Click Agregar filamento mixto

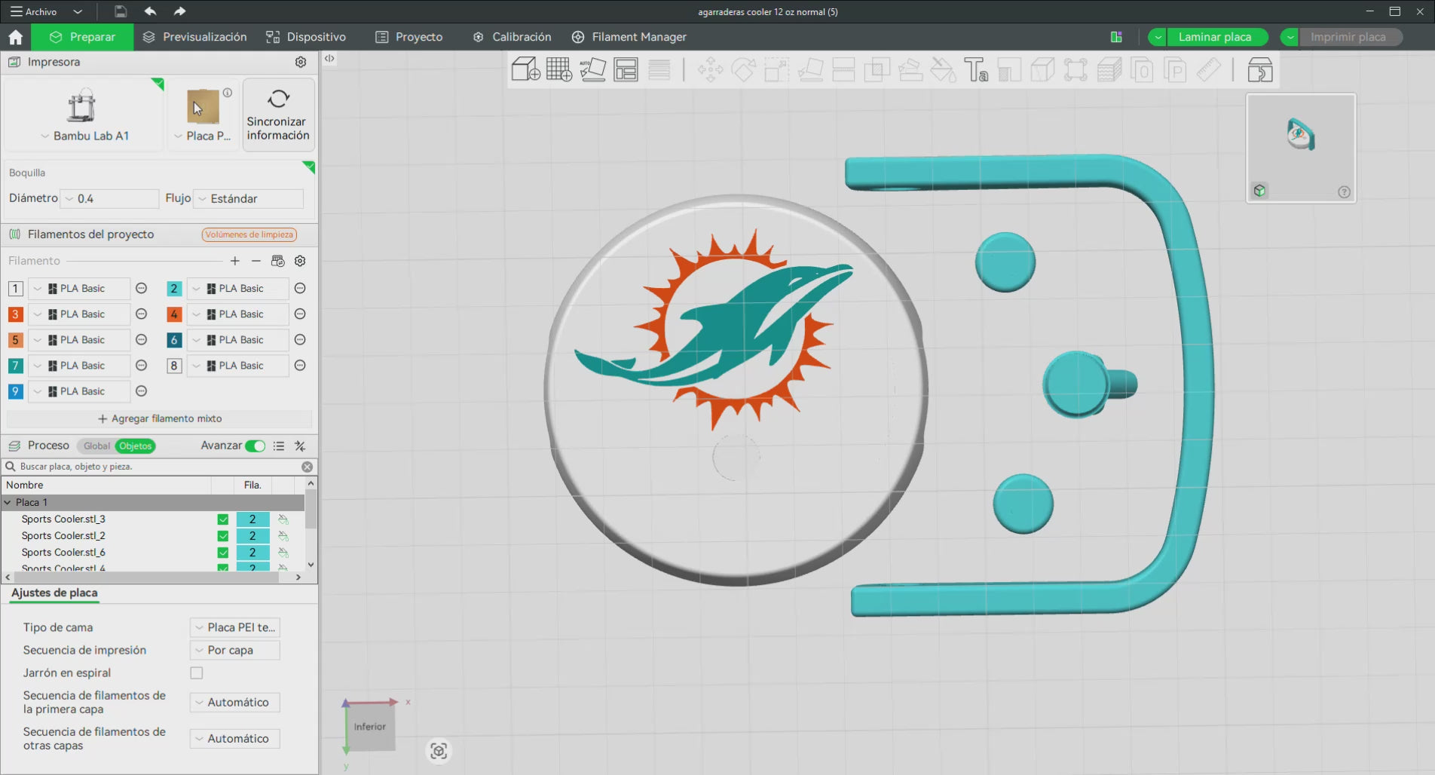[x=160, y=418]
